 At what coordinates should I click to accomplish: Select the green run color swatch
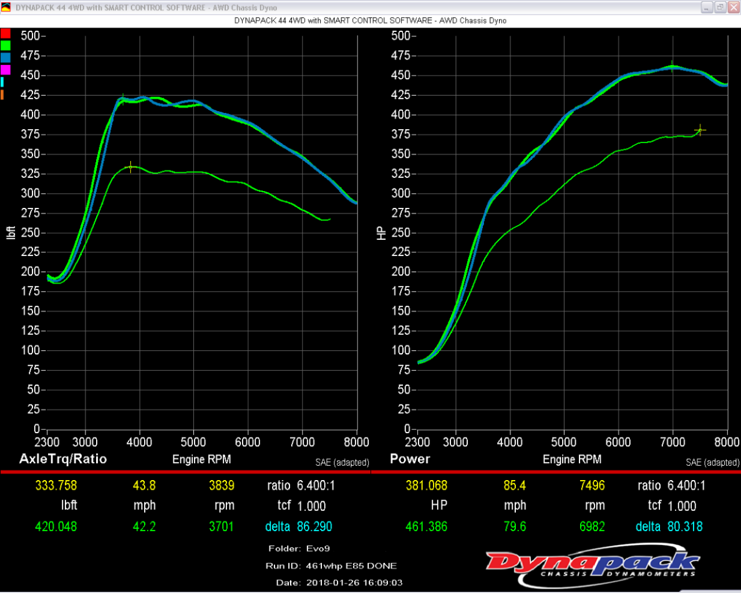(5, 45)
